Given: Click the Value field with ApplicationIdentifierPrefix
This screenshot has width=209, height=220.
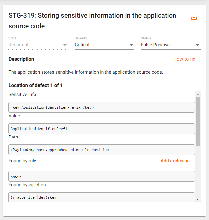Looking at the screenshot, I should (x=102, y=129).
